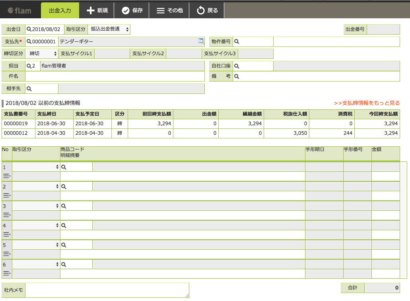Open row 5 line menu icon
Image resolution: width=410 pixels, height=301 pixels.
point(6,254)
